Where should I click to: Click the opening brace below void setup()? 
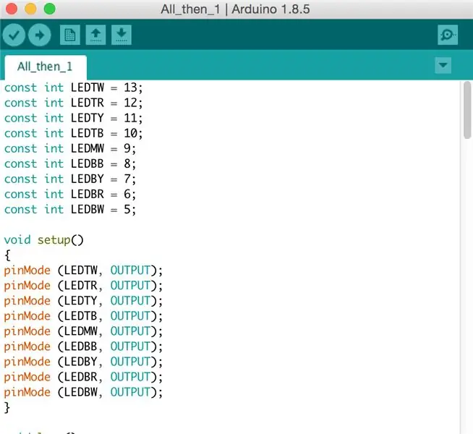pos(7,255)
